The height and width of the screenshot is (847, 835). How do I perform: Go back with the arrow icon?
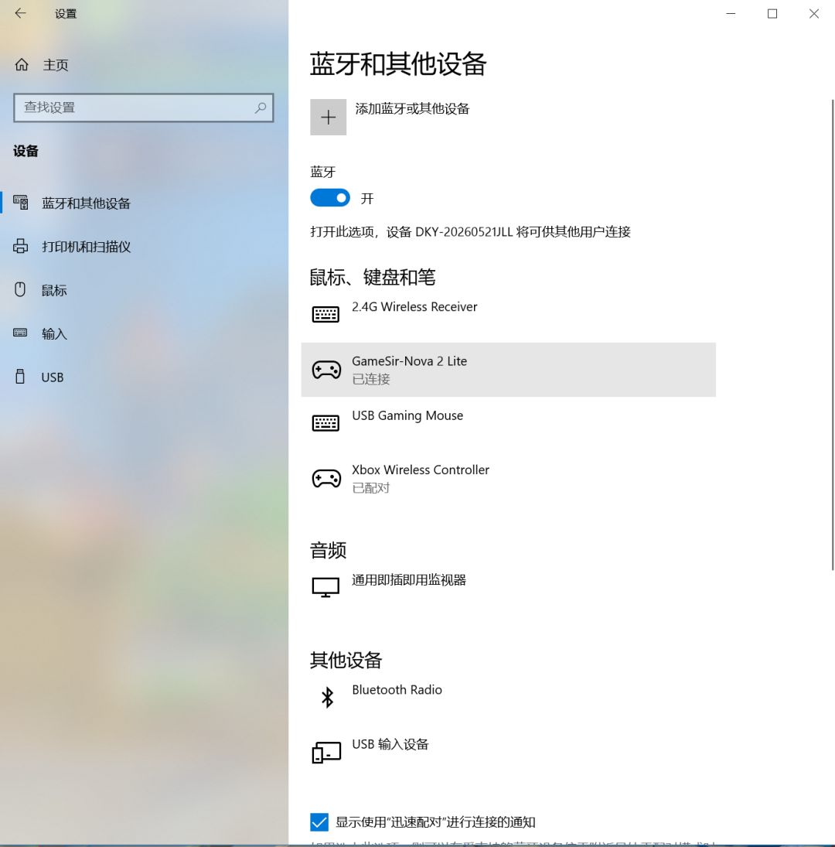pos(21,13)
